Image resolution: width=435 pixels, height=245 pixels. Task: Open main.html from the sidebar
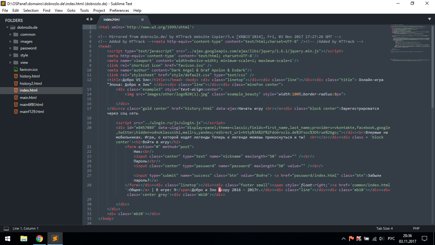pyautogui.click(x=28, y=98)
